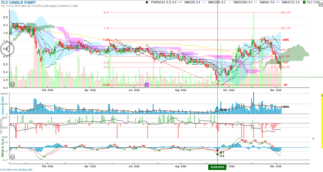Image resolution: width=323 pixels, height=172 pixels.
Task: Click the yellow vertical bar at right edge
Action: [x=322, y=121]
